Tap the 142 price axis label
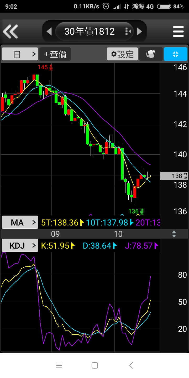This screenshot has height=378, width=189. pyautogui.click(x=180, y=124)
